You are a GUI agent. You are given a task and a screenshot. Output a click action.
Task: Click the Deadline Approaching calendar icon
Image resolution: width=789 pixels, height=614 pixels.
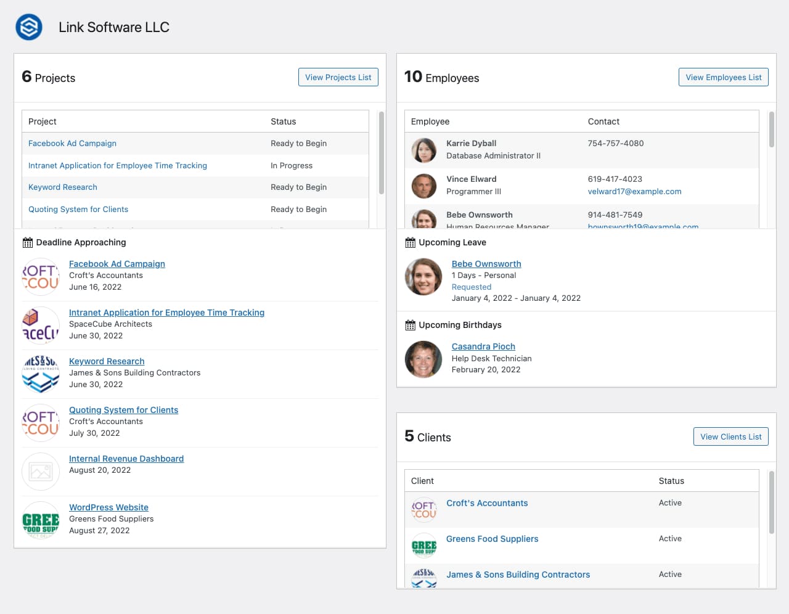28,243
